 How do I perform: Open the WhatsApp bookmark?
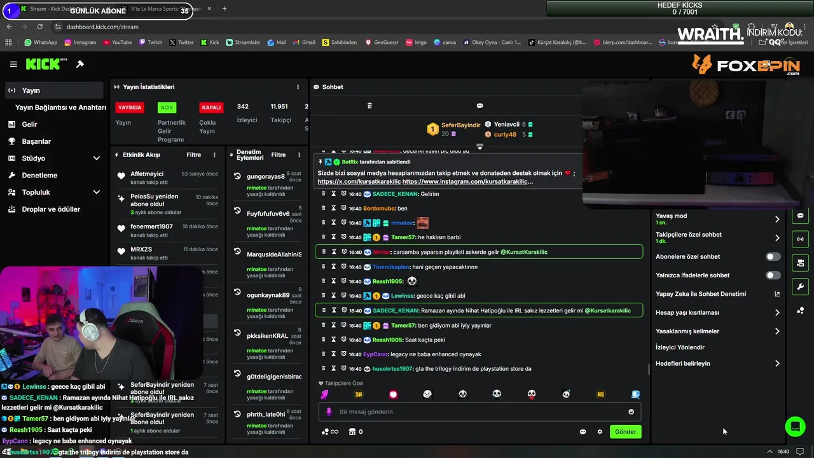41,43
